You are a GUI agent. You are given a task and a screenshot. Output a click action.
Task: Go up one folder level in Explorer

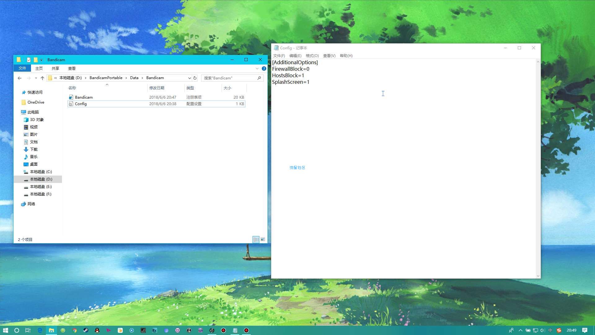click(x=42, y=78)
